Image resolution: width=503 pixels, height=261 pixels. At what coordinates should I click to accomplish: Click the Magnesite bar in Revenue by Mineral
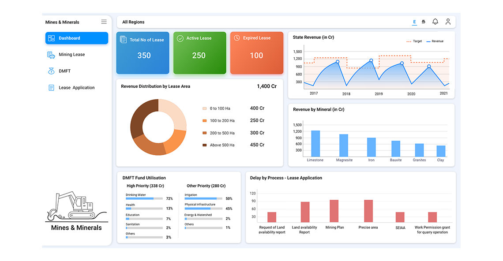point(344,145)
